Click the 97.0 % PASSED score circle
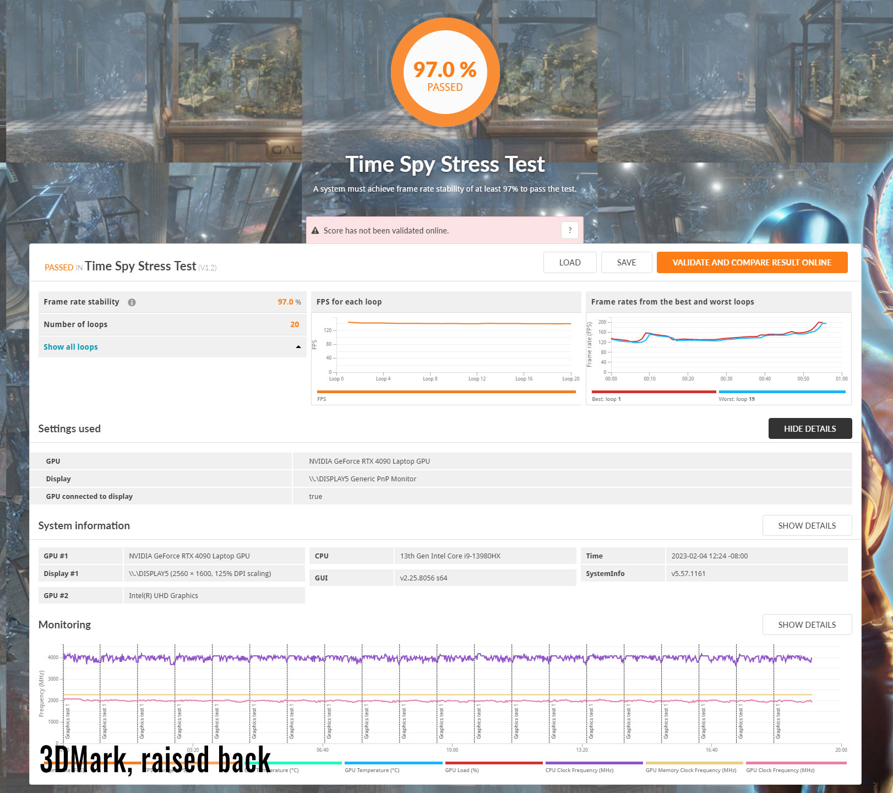The height and width of the screenshot is (793, 893). point(445,72)
